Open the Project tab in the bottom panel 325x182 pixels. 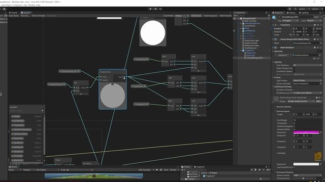186,167
